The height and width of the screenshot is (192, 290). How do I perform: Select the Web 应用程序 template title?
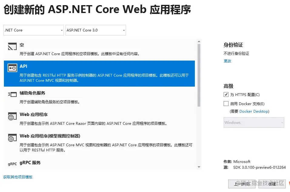pyautogui.click(x=34, y=114)
